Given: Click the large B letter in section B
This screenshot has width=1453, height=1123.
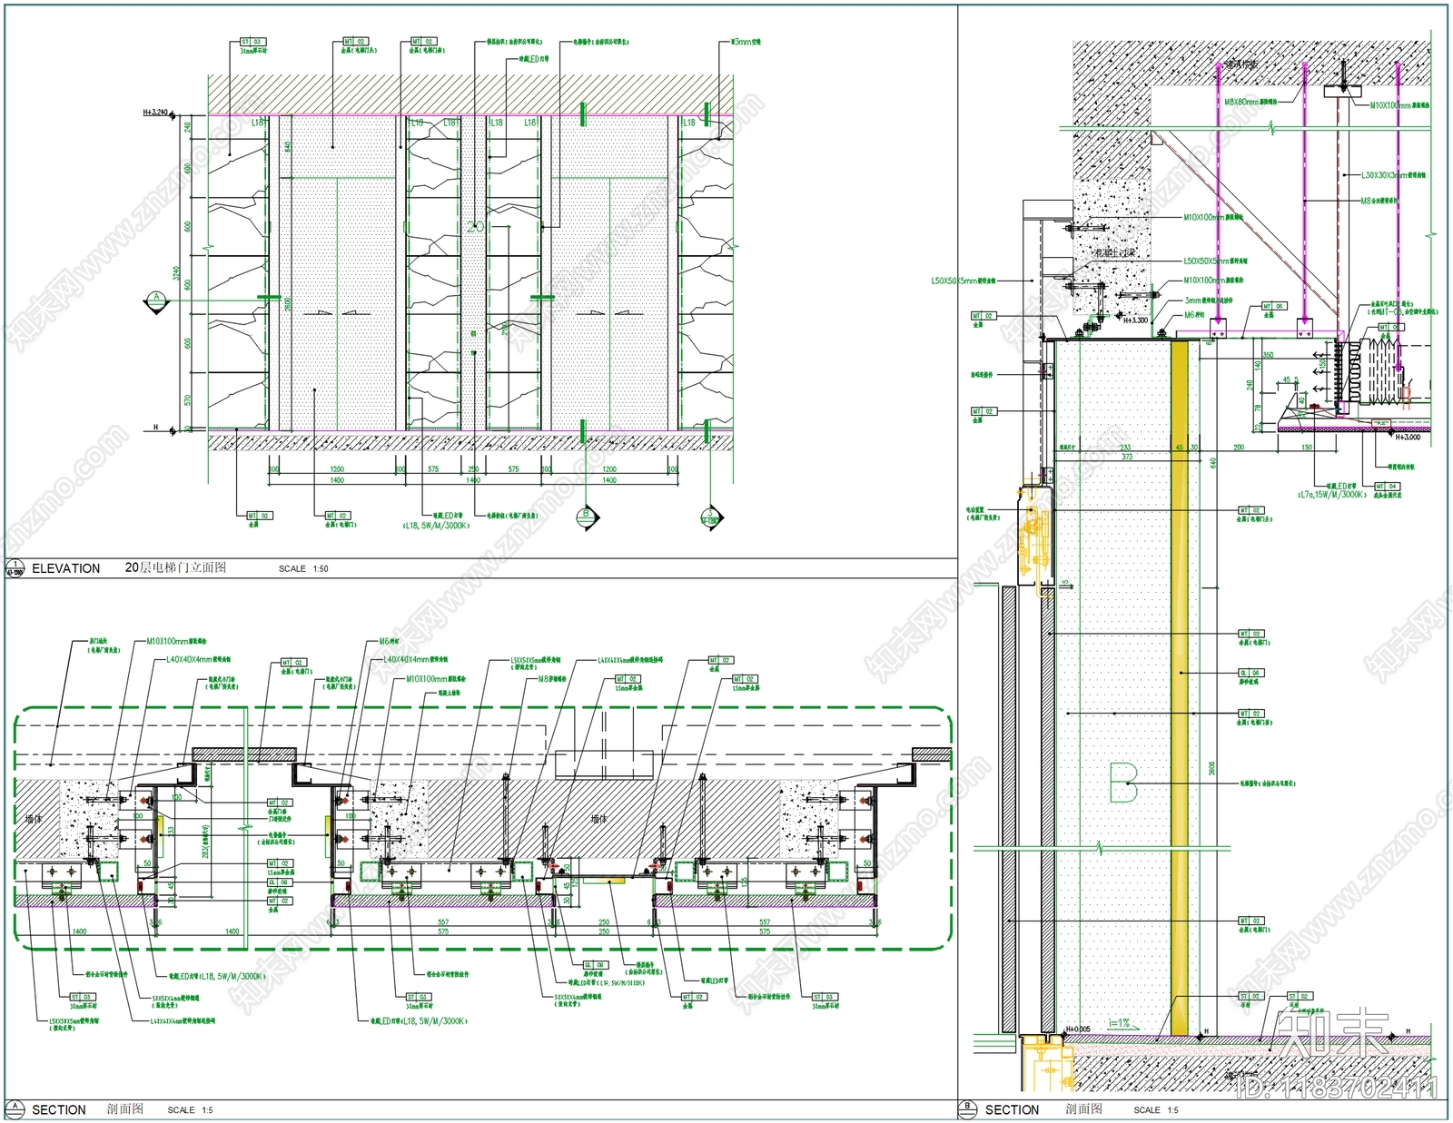Looking at the screenshot, I should click(x=1123, y=783).
